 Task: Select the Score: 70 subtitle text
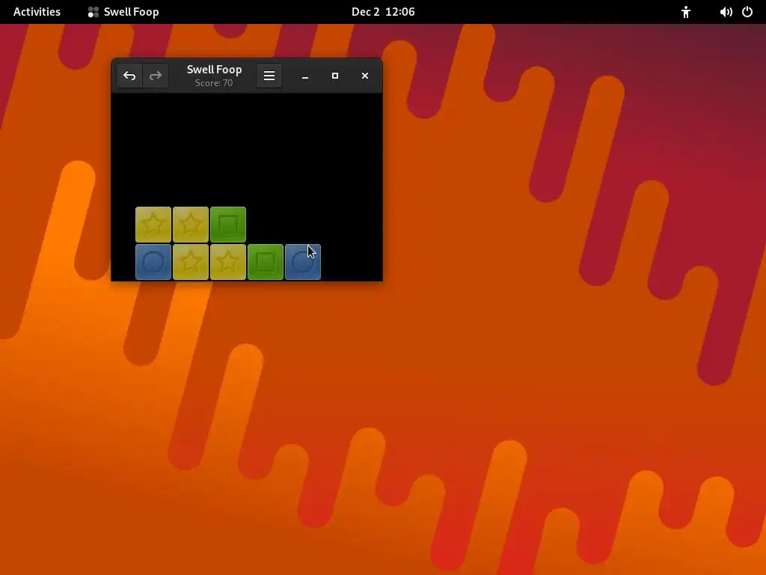214,83
